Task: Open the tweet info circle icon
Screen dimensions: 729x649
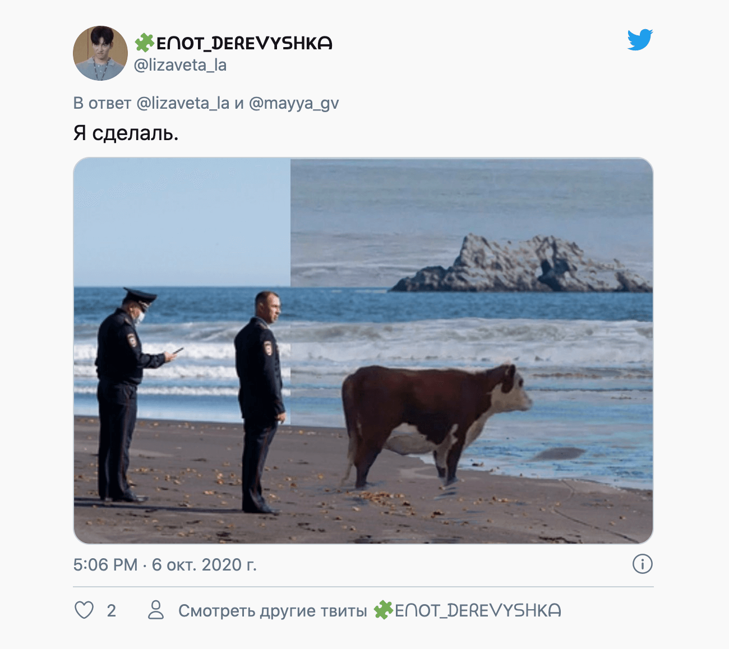Action: tap(643, 564)
